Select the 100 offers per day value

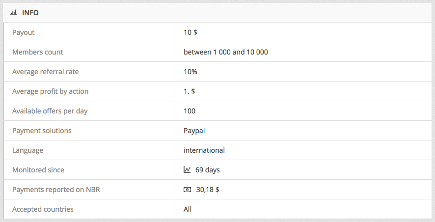(190, 111)
